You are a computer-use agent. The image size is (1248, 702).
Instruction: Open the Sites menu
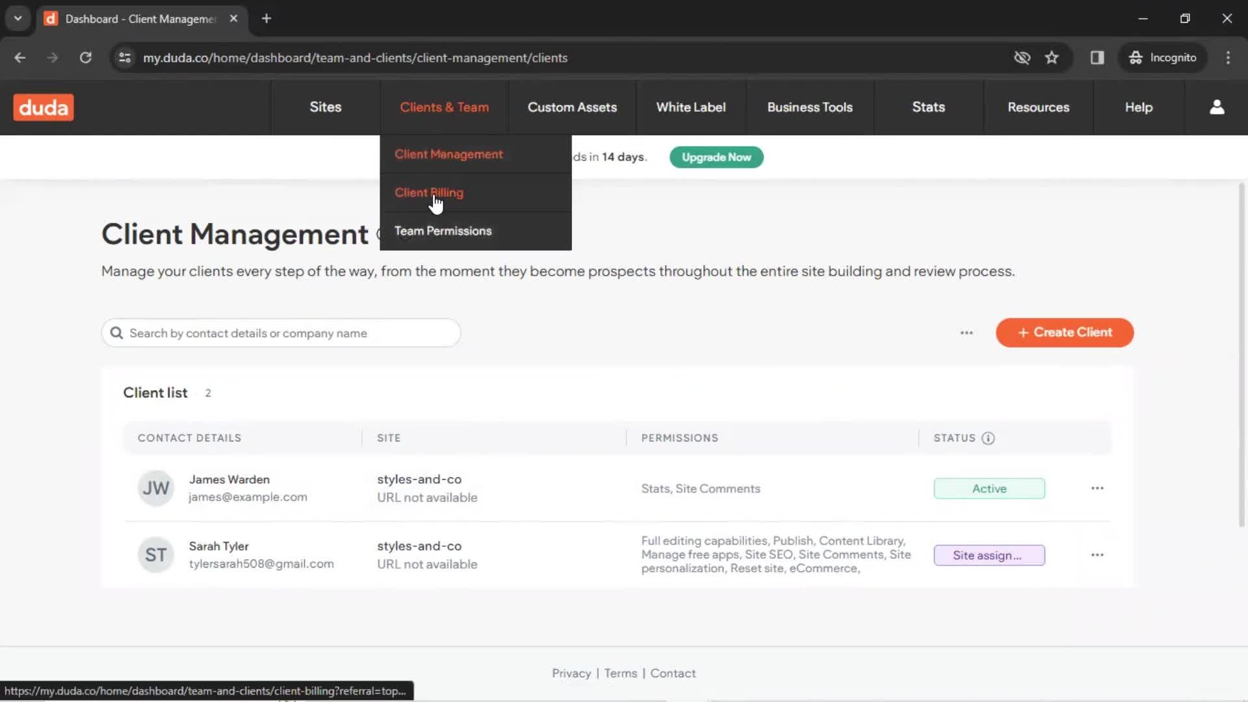pos(326,107)
